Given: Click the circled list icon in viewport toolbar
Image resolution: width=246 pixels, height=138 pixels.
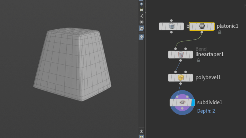Looking at the screenshot, I should [141, 22].
